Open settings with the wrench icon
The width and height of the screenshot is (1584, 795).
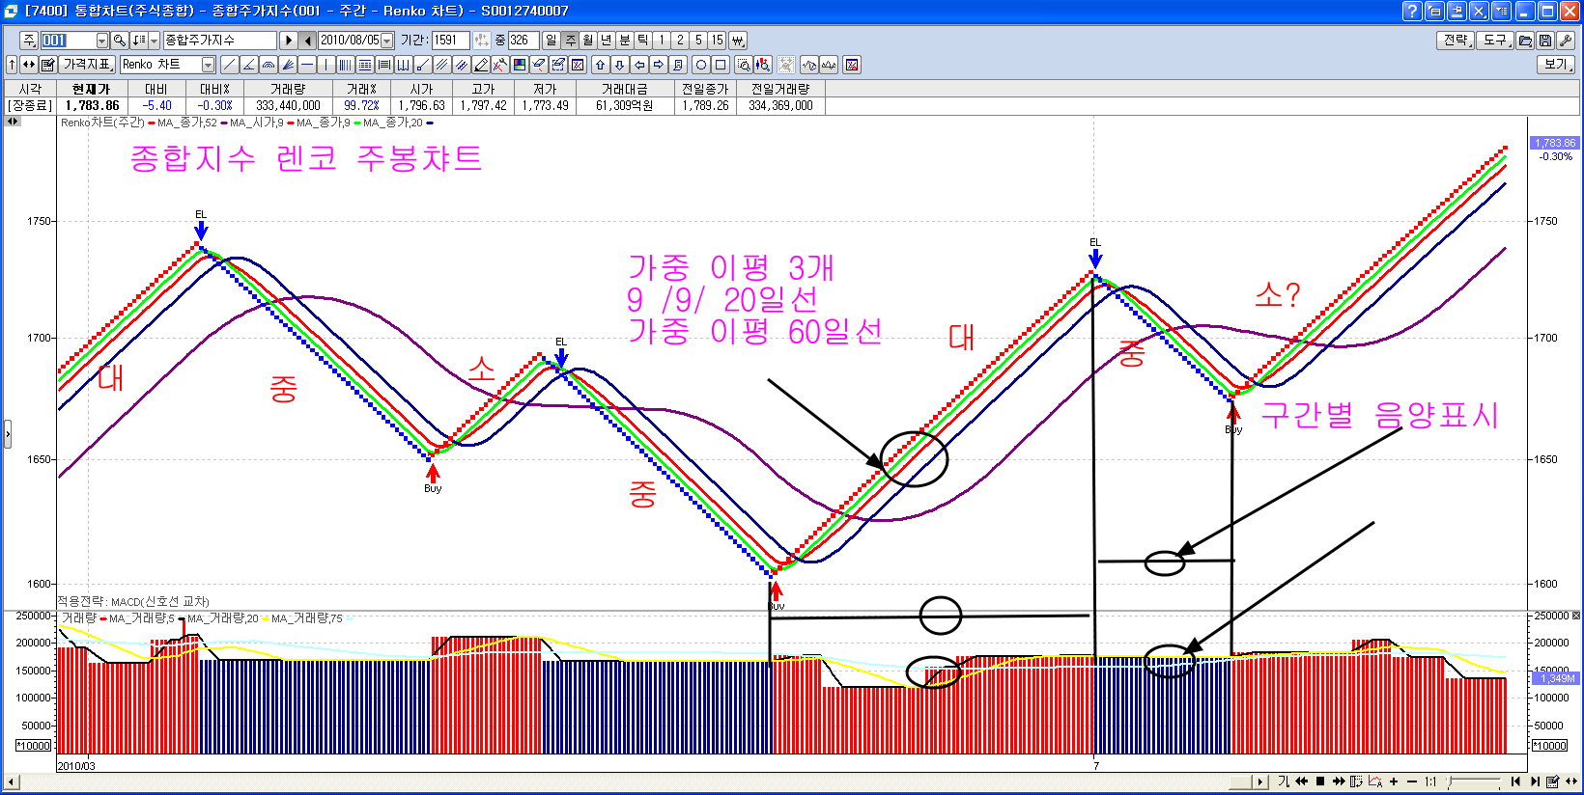tap(1566, 41)
